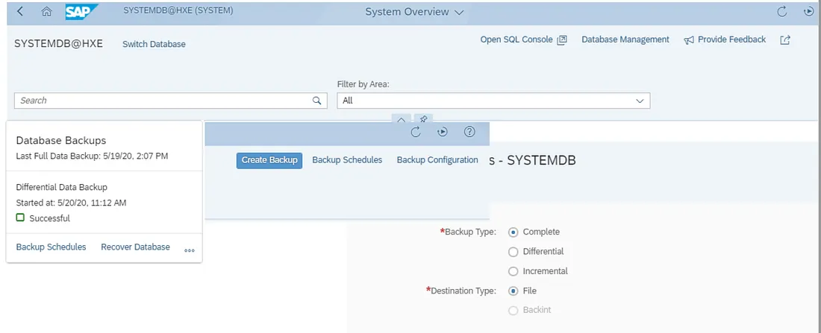Click the Database Backups card title
The width and height of the screenshot is (821, 333).
[x=61, y=141]
